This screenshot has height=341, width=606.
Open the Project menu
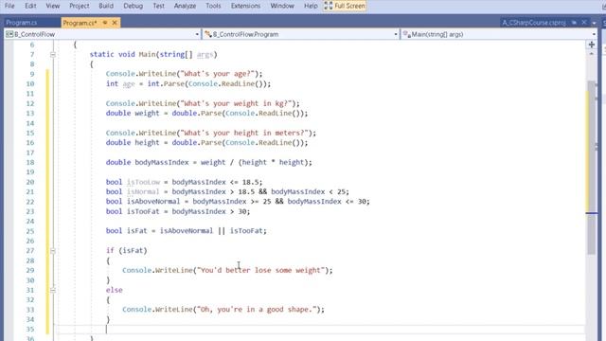click(x=80, y=6)
